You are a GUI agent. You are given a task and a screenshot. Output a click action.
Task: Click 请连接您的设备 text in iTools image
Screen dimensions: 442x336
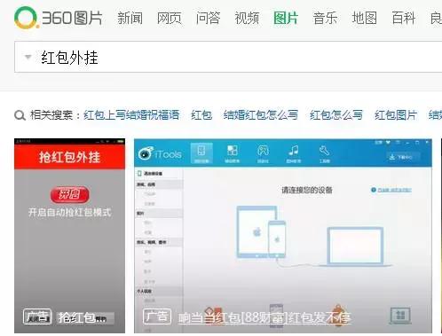(307, 190)
